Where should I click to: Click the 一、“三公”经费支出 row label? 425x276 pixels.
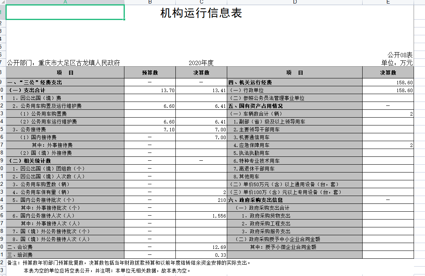(65, 82)
